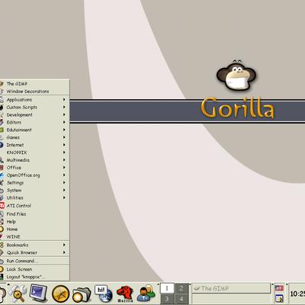The width and height of the screenshot is (305, 305).
Task: Open the System menu entry
Action: (x=34, y=190)
